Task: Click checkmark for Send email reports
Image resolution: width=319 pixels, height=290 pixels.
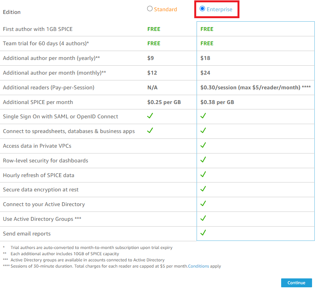Action: coord(203,232)
